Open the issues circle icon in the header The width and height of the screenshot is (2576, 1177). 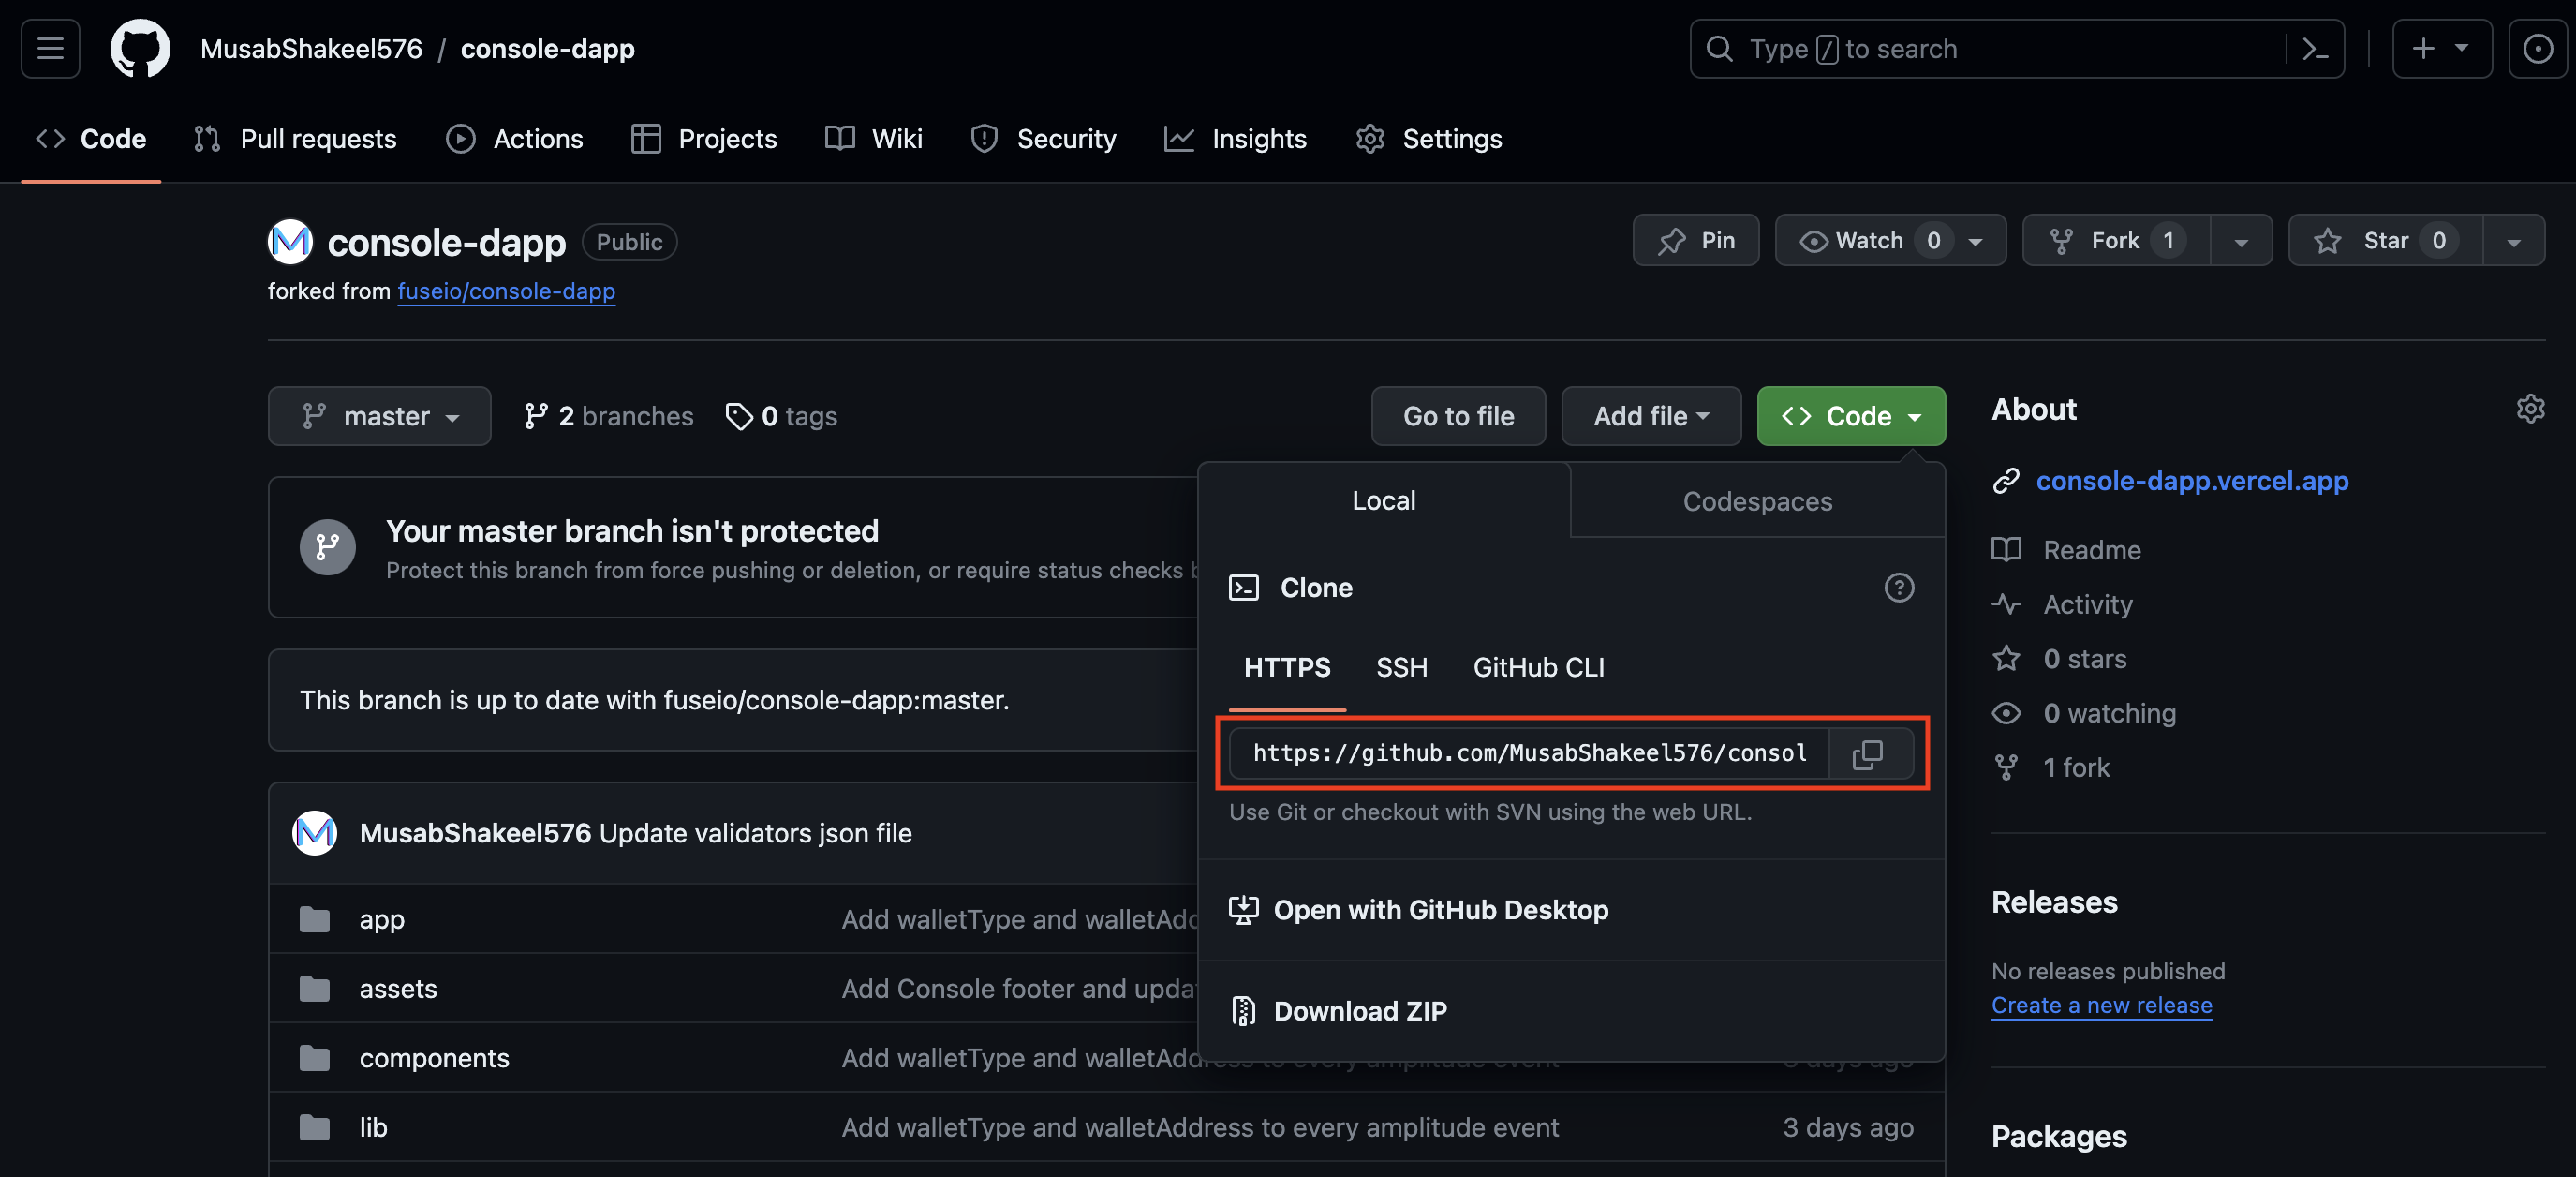2536,48
